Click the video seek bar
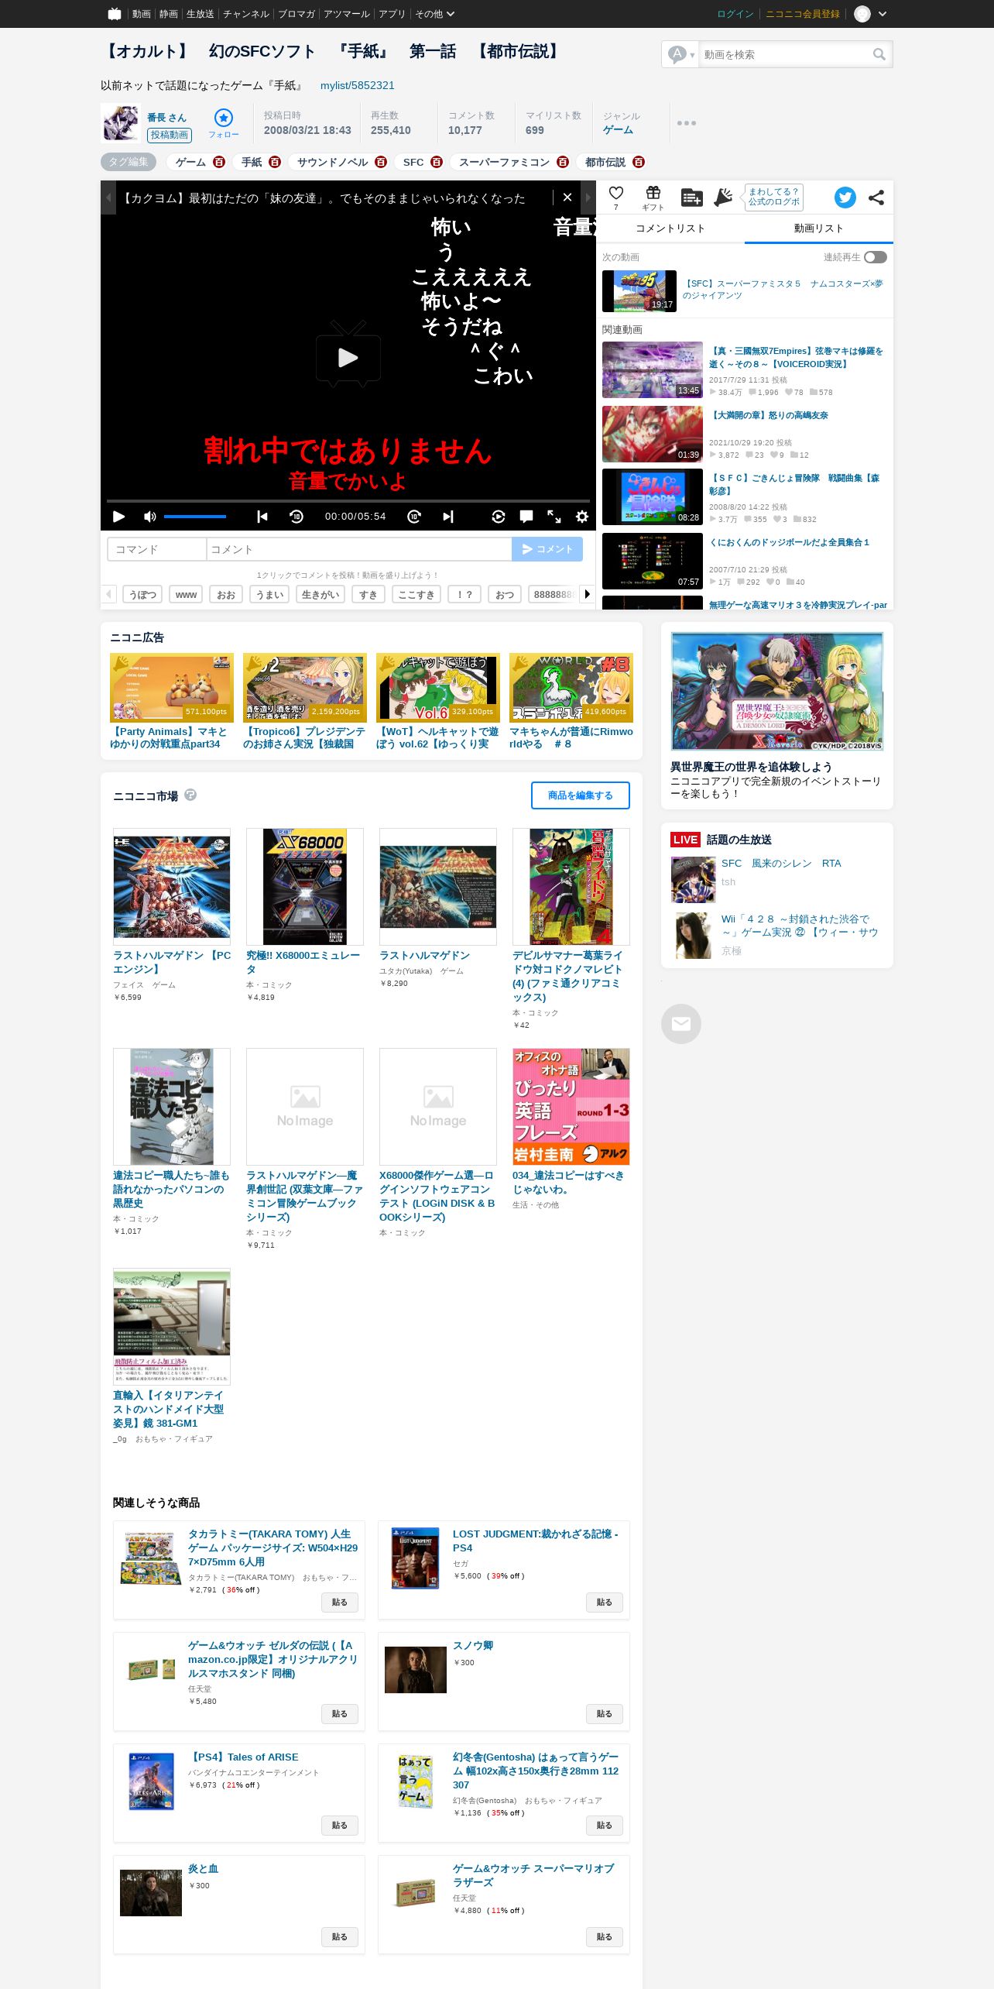This screenshot has height=1989, width=994. click(348, 501)
